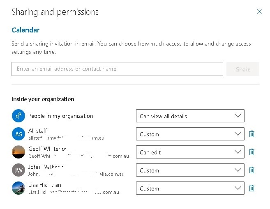Click Lisa's profile photo avatar
270x209 pixels.
(18, 188)
